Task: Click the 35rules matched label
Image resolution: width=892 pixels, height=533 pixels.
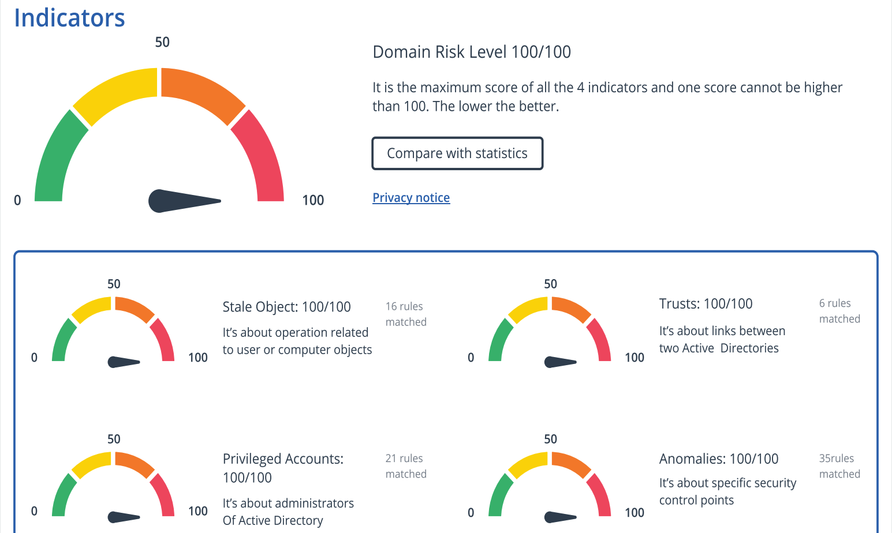Action: tap(839, 466)
